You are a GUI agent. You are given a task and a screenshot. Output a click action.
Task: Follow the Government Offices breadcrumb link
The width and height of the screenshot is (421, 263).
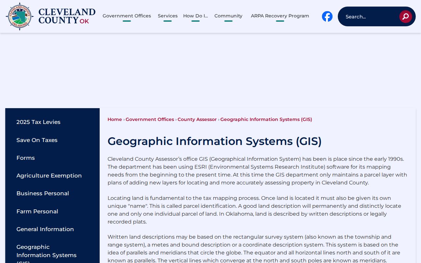coord(150,119)
